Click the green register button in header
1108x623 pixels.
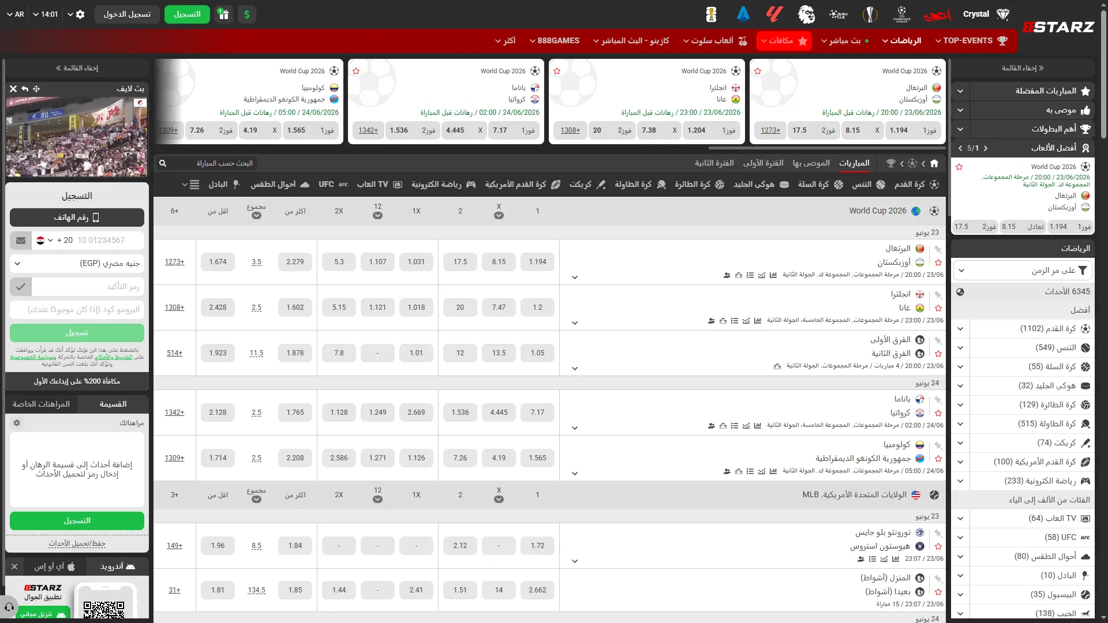tap(187, 14)
